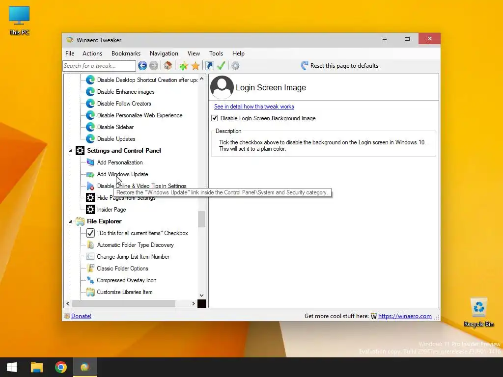Click the shortcut arrow toolbar icon
Screen dimensions: 503x377
click(x=209, y=66)
